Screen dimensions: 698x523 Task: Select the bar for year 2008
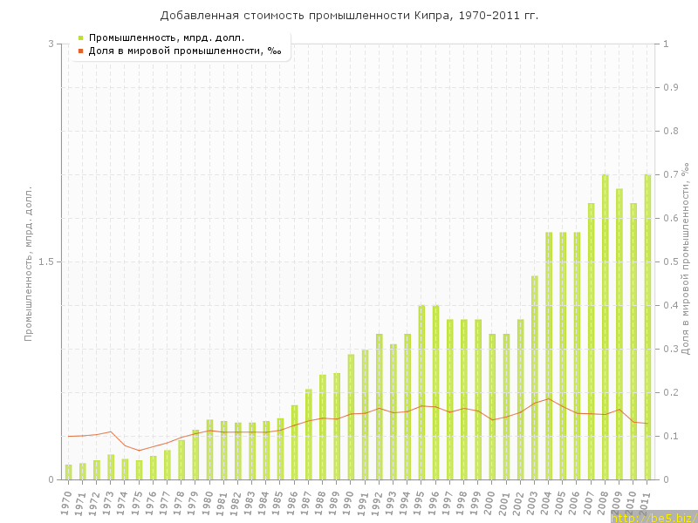coord(606,327)
